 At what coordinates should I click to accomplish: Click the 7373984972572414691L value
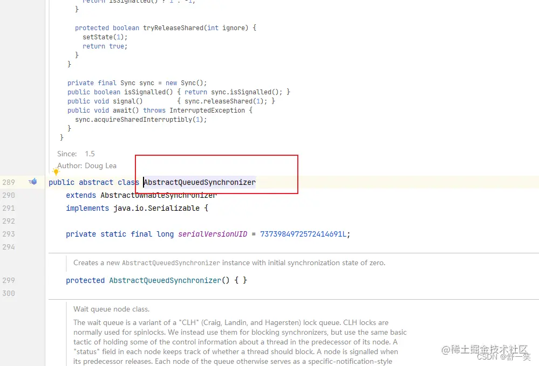pyautogui.click(x=303, y=234)
